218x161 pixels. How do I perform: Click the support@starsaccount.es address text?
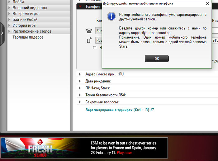click(x=151, y=33)
